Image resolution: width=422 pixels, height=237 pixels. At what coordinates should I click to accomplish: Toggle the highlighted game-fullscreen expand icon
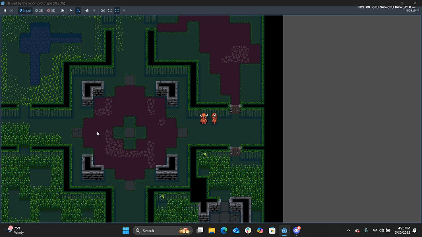tap(117, 10)
